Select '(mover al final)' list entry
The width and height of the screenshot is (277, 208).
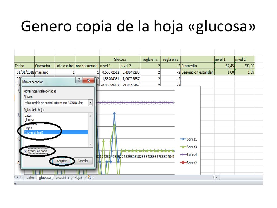(x=56, y=132)
